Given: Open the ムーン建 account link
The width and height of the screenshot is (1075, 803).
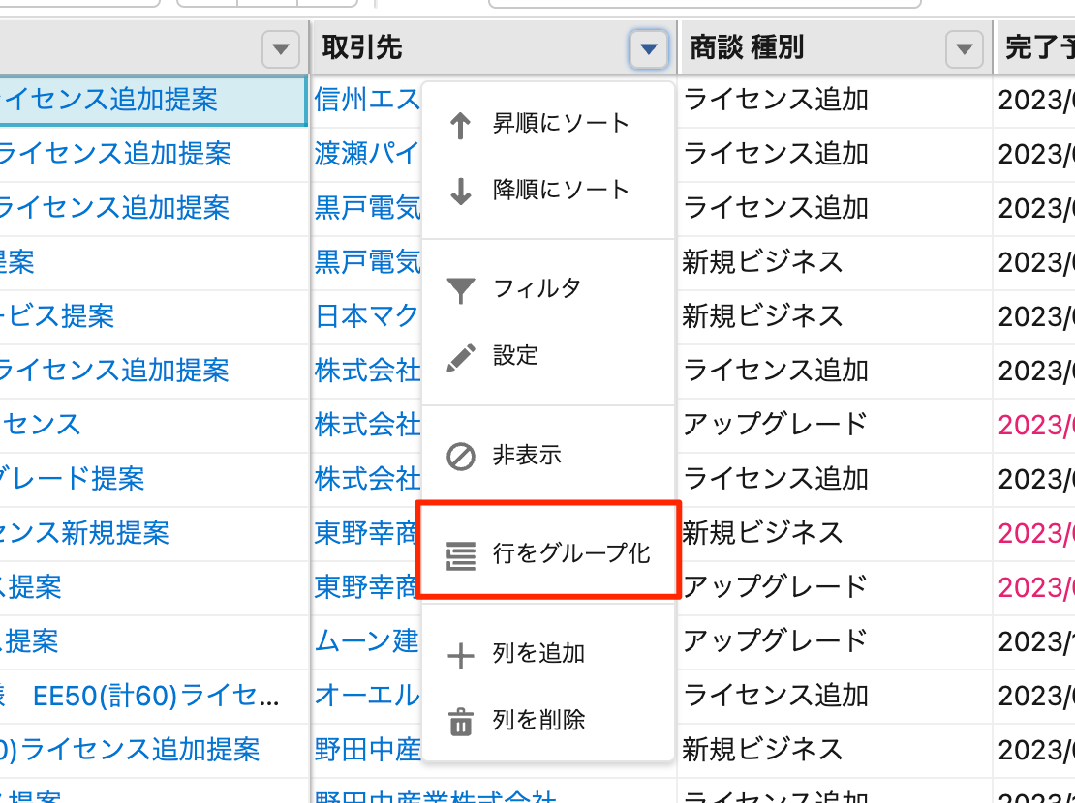Looking at the screenshot, I should [367, 640].
